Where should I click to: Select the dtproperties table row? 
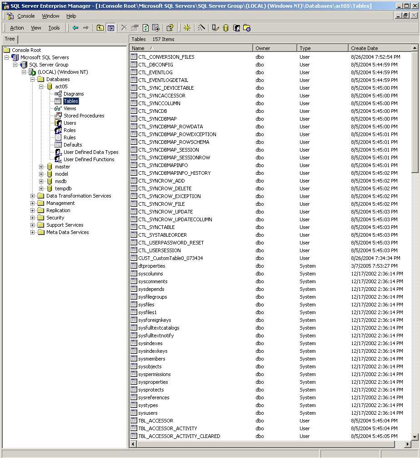270,266
